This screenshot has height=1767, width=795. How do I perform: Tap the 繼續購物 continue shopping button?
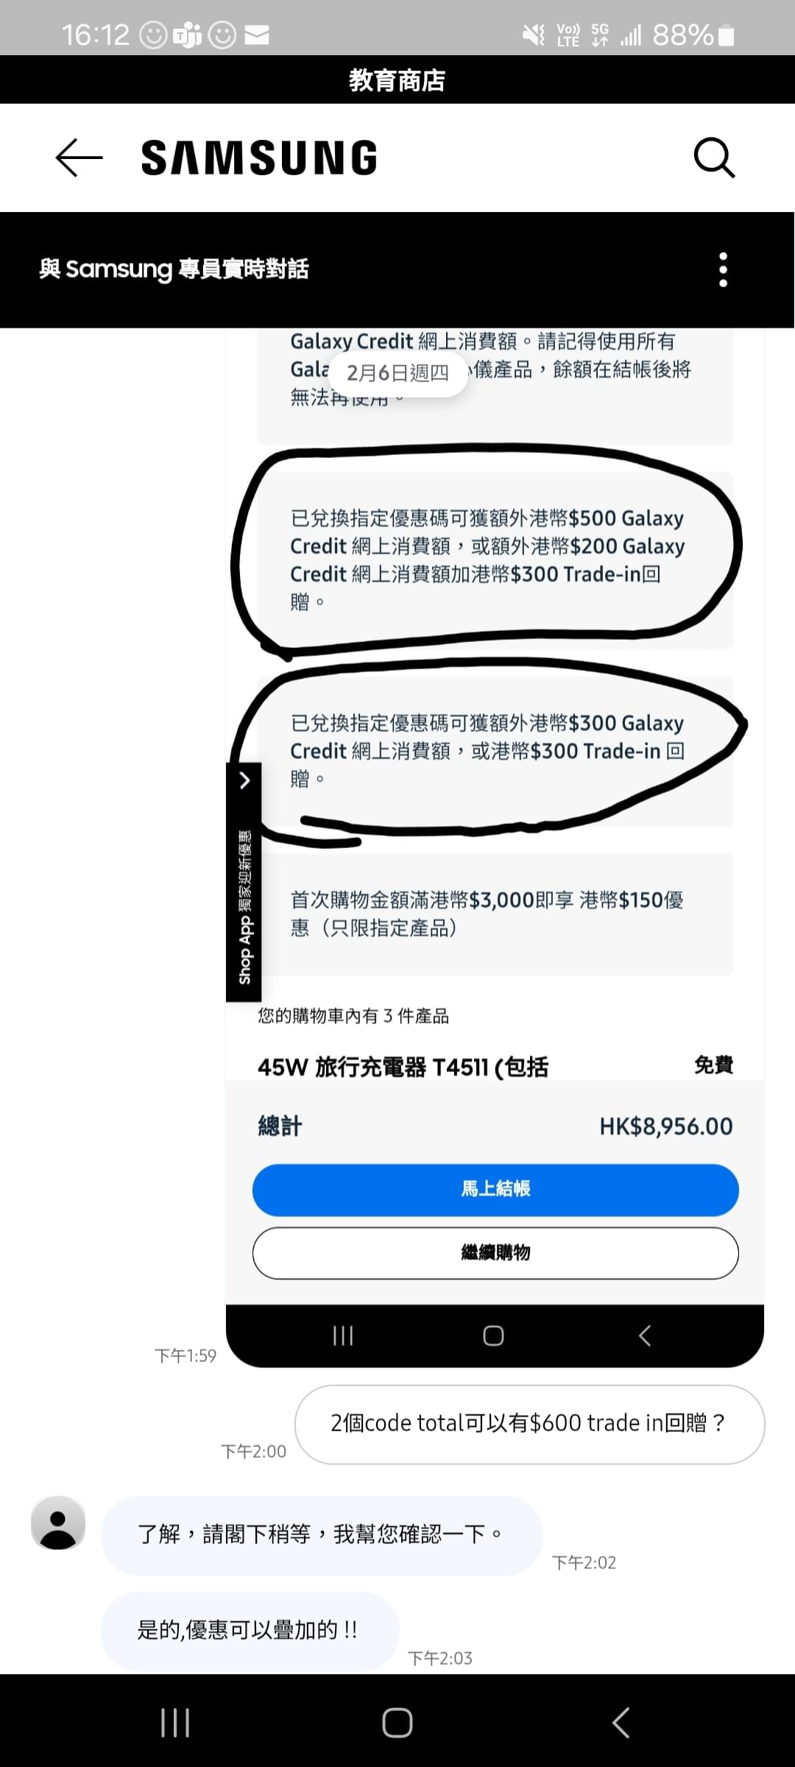click(x=495, y=1253)
